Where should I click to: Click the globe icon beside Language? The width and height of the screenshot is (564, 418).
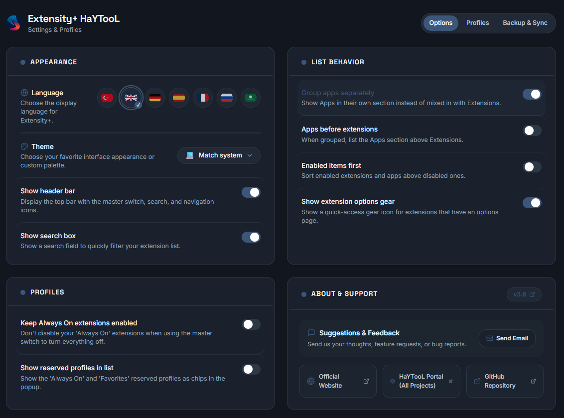pyautogui.click(x=24, y=93)
